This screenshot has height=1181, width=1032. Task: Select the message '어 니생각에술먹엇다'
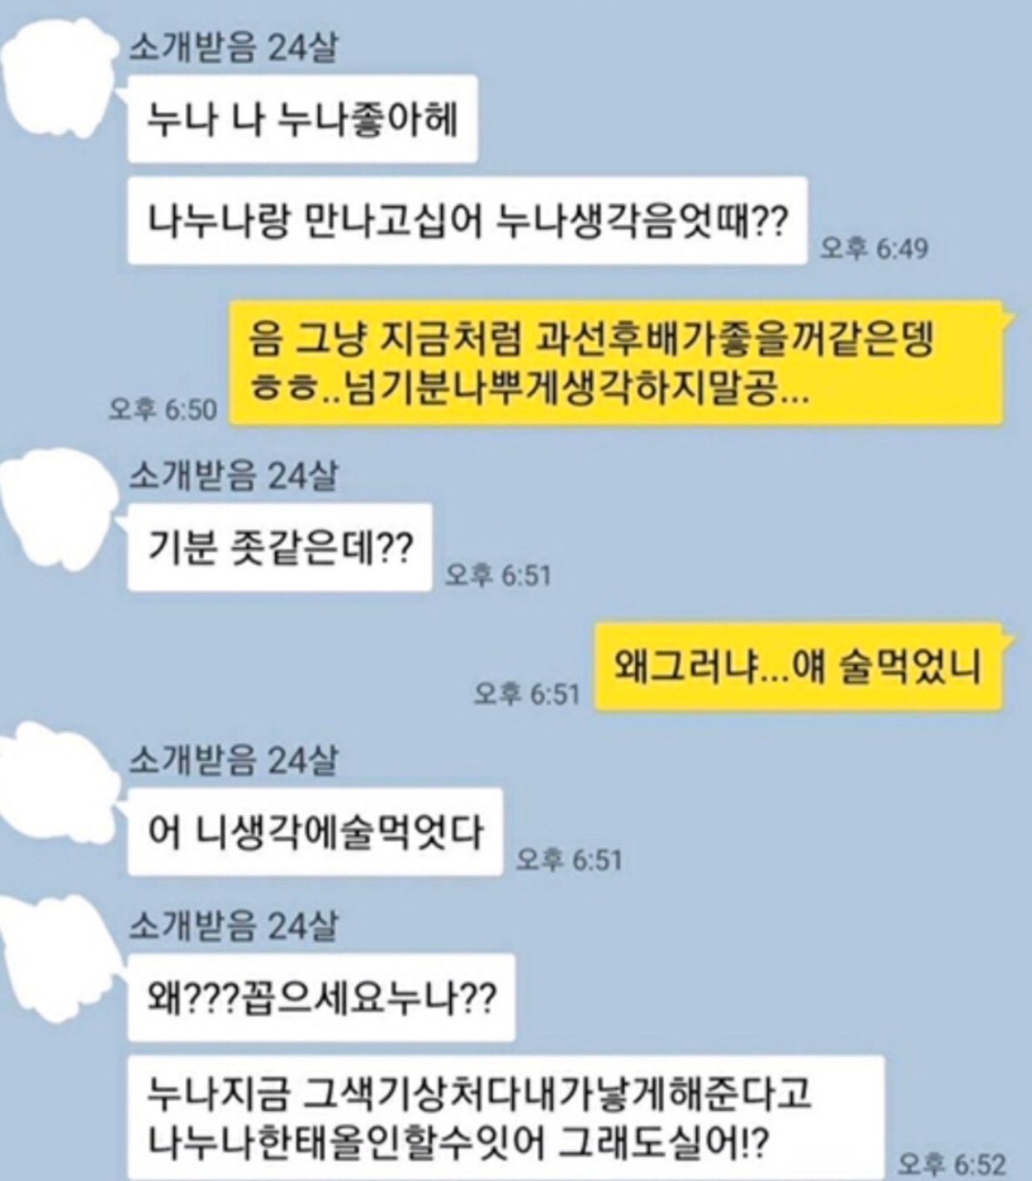click(x=315, y=832)
